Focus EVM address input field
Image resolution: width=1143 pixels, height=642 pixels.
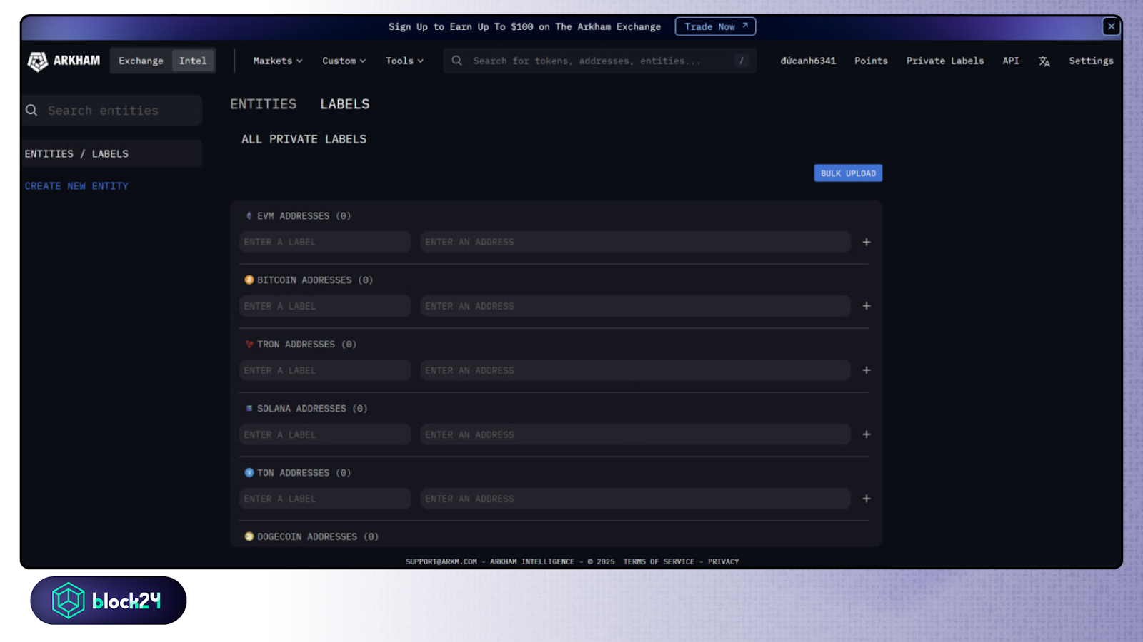pyautogui.click(x=635, y=242)
